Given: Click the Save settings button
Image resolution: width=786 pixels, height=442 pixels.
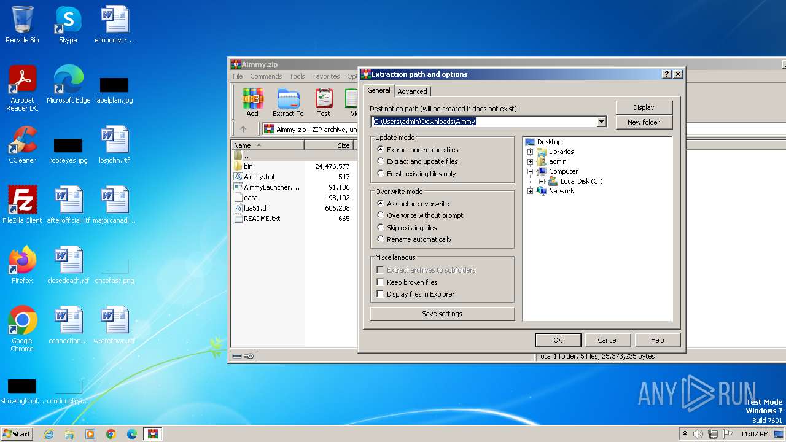Looking at the screenshot, I should [442, 314].
